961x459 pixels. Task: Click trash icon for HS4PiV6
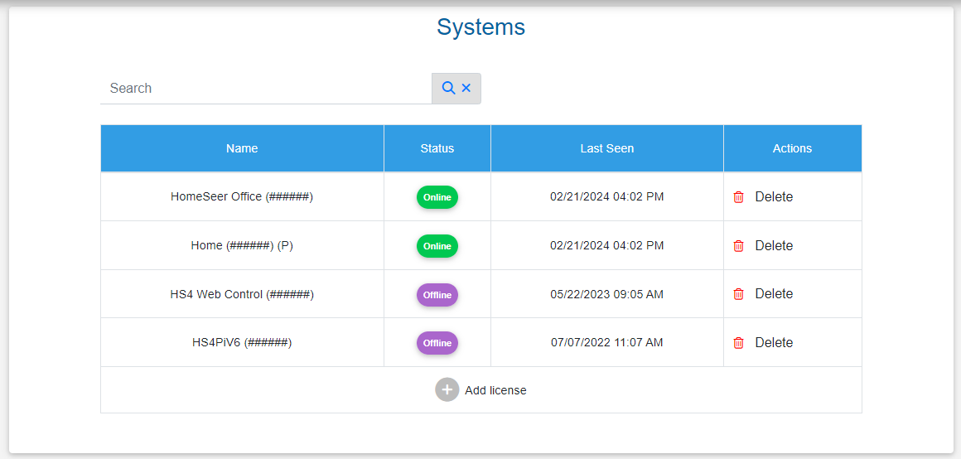[x=739, y=343]
